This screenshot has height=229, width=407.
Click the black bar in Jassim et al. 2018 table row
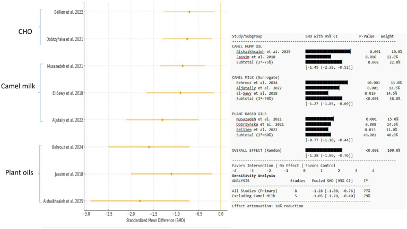click(x=318, y=57)
